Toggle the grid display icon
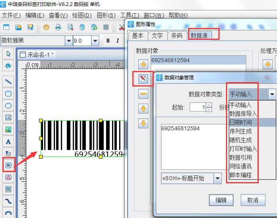The height and width of the screenshot is (218, 277). 106,27
